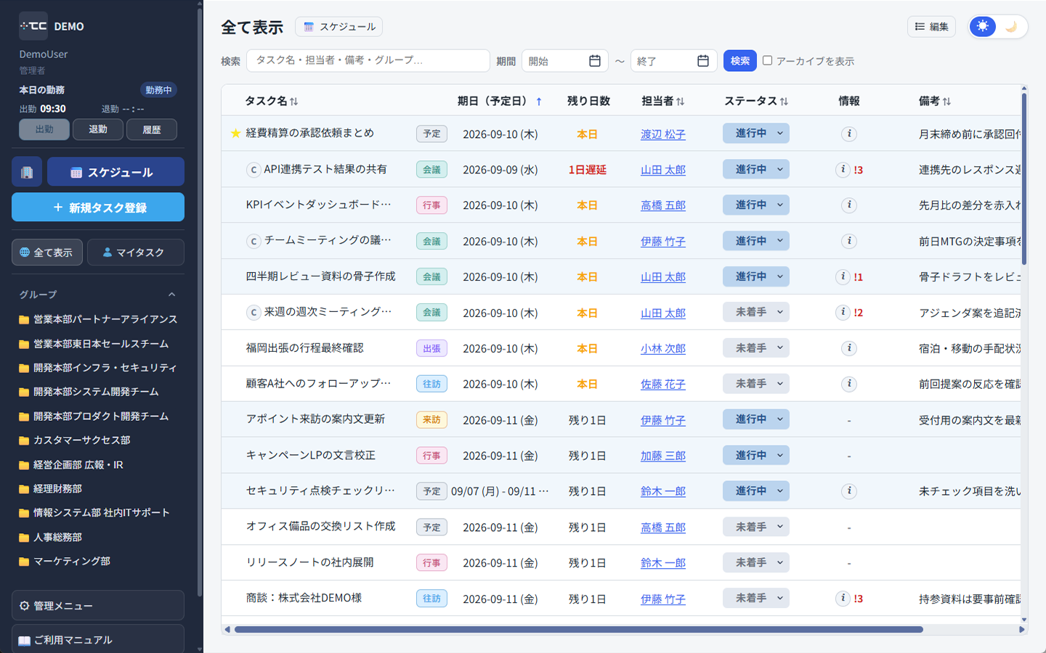Focus the タスク名・担当者 search field
Viewport: 1046px width, 653px height.
(x=368, y=61)
